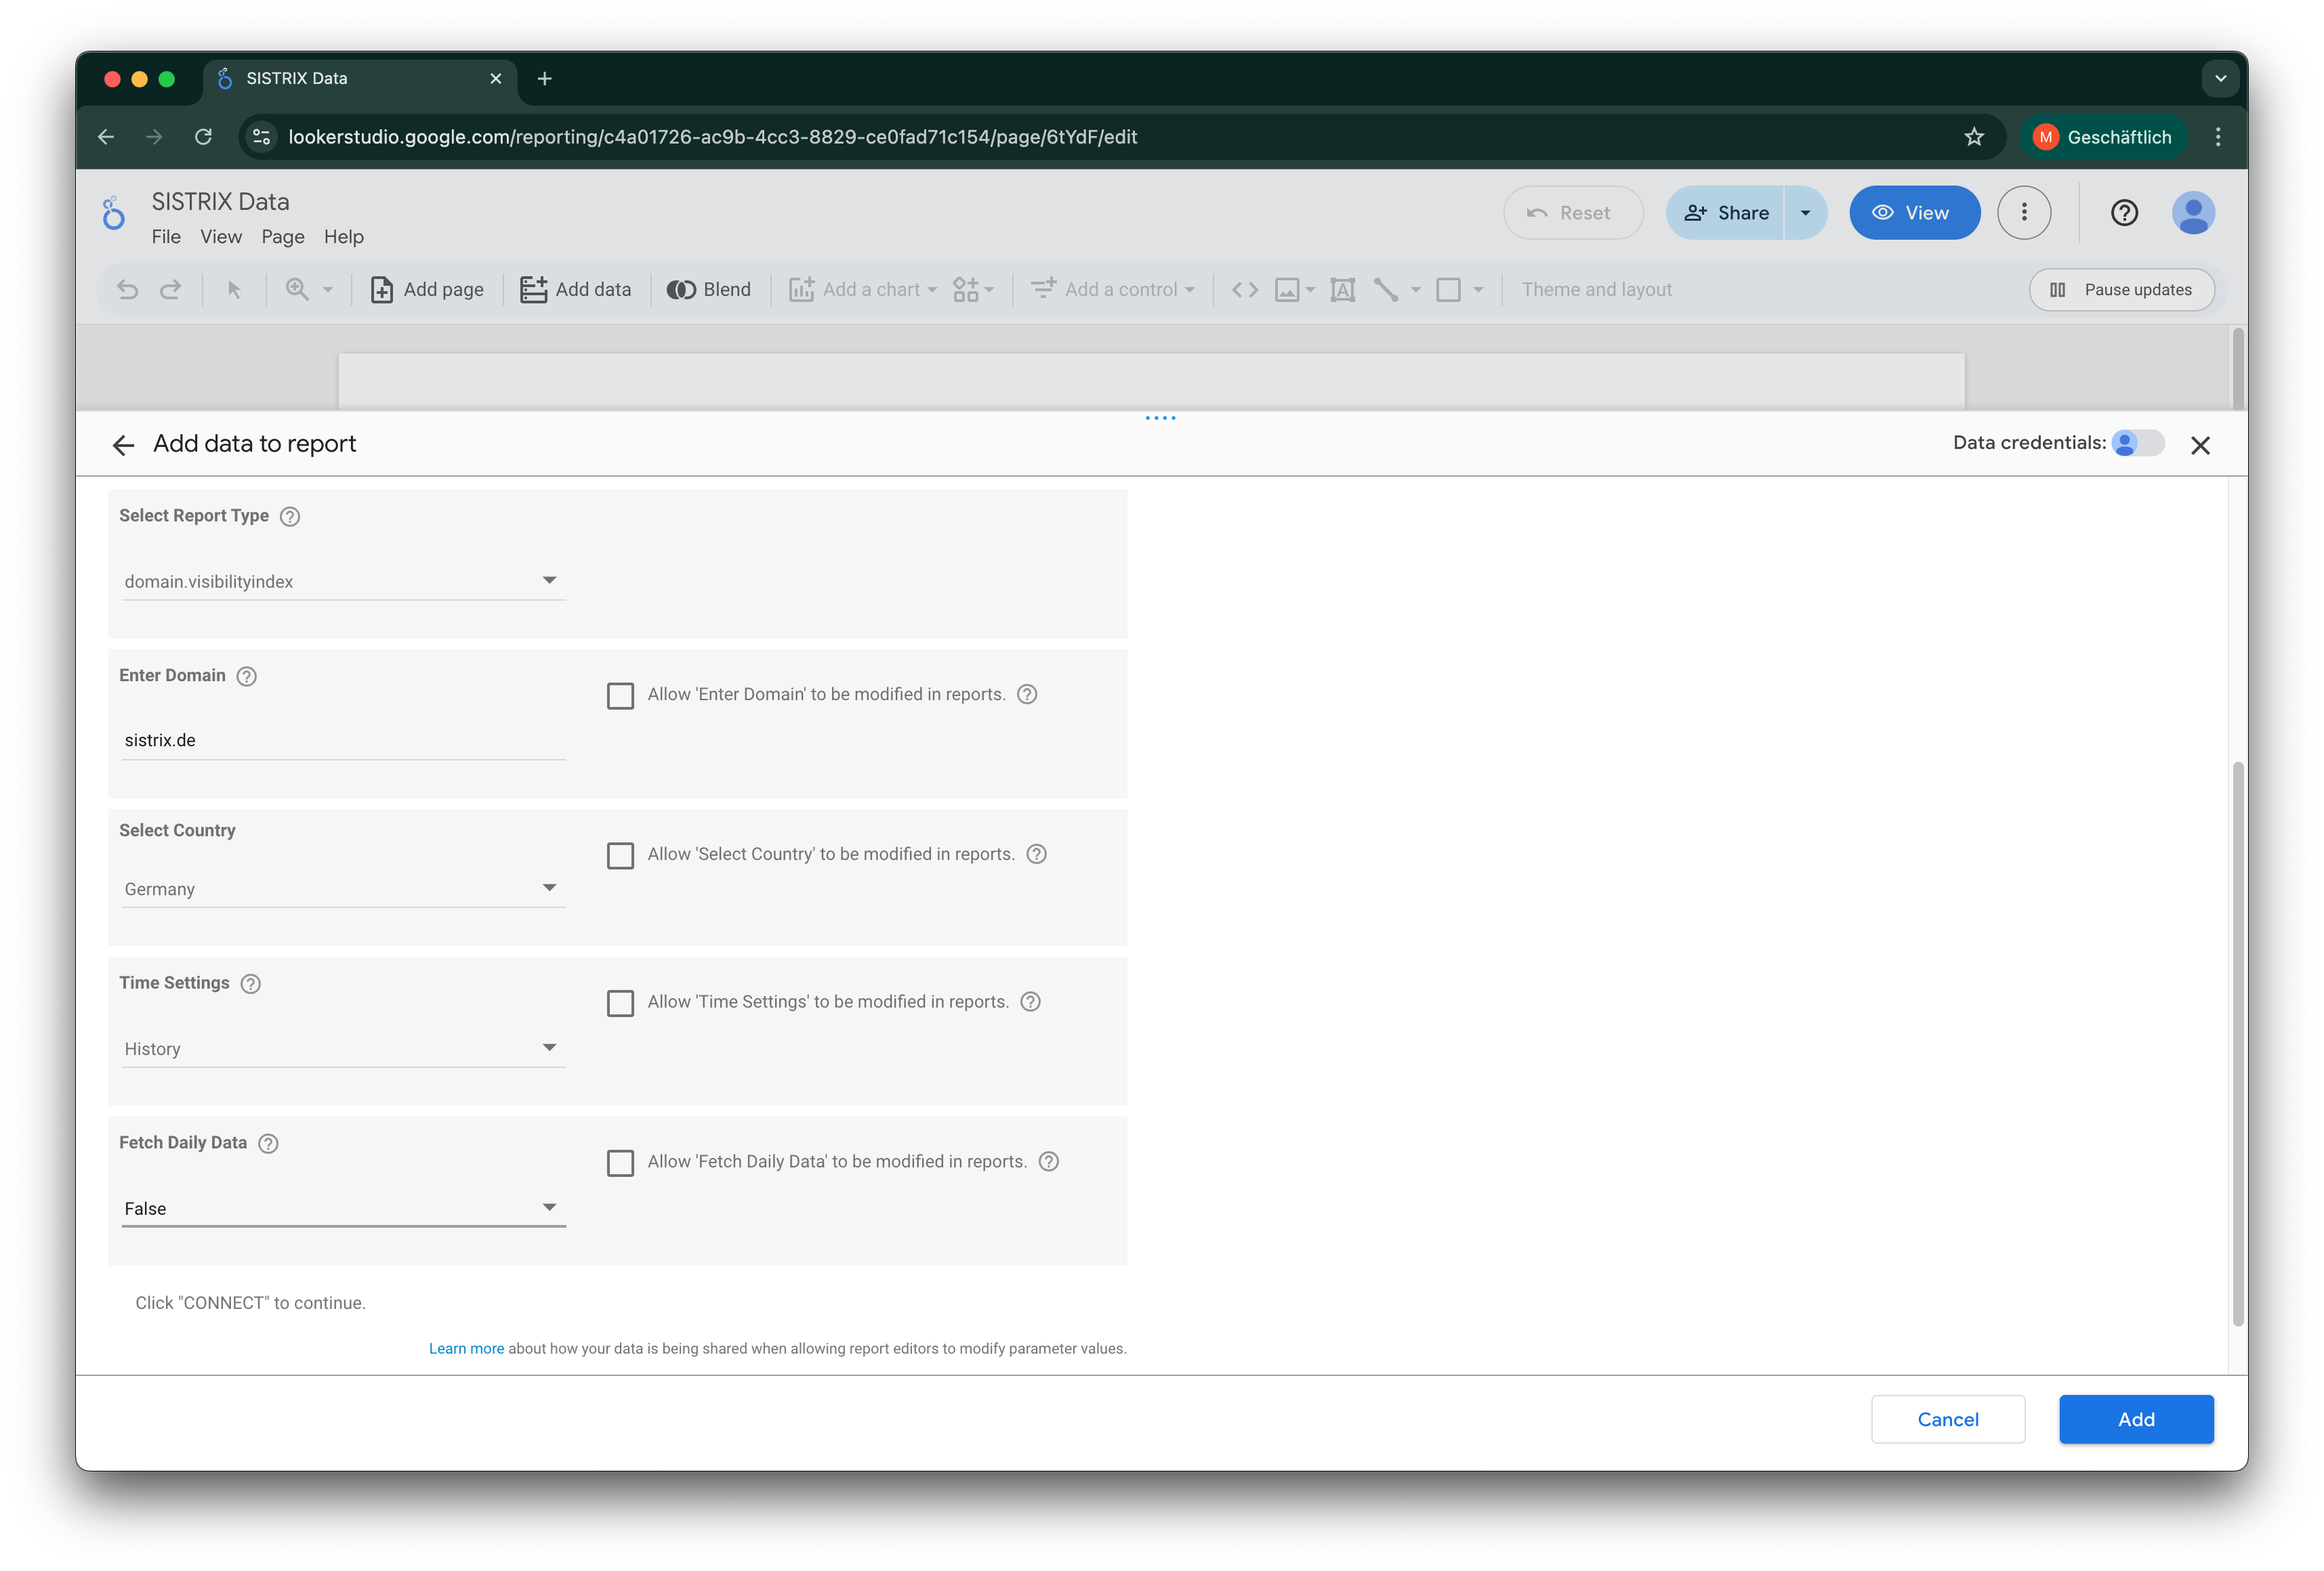Click the Add page icon
The width and height of the screenshot is (2324, 1571).
click(382, 290)
